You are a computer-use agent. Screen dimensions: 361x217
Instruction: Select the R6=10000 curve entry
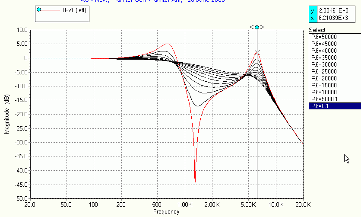click(x=335, y=92)
